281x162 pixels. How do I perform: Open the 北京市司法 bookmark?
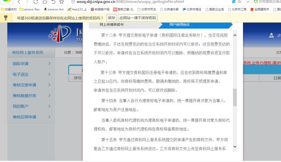(147, 9)
